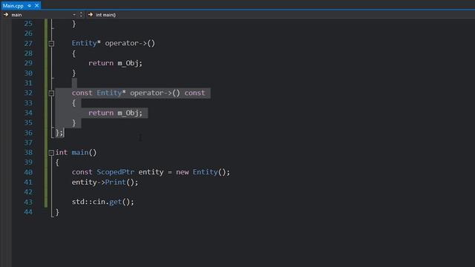Screen dimensions: 475x267
Task: Click 'return m_Obj;' on line 34
Action: click(115, 113)
